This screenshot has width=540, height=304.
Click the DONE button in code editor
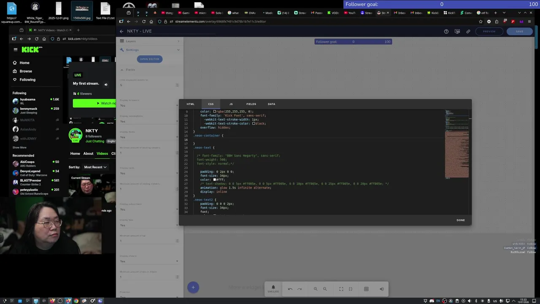[461, 220]
